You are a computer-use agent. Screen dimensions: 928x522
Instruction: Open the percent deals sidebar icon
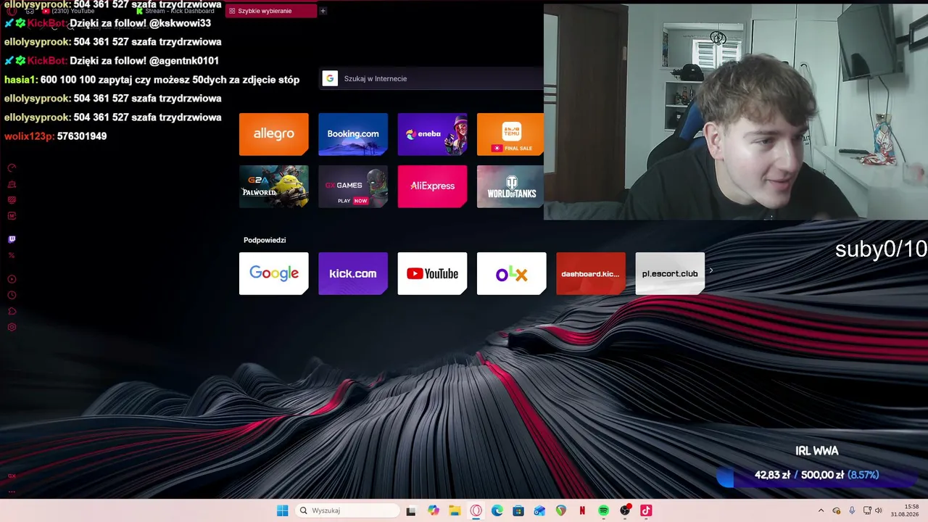point(12,255)
